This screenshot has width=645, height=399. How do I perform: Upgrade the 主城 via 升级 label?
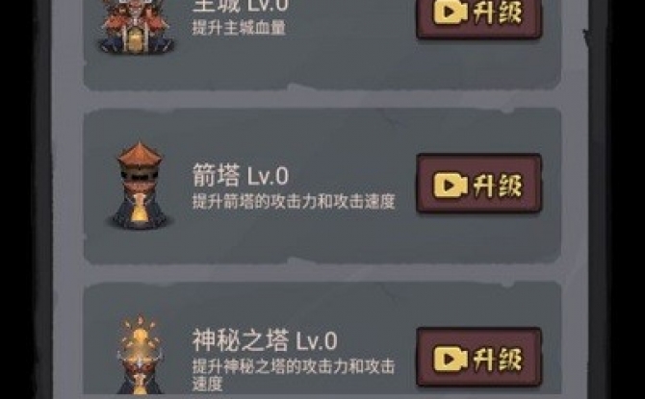pos(498,12)
